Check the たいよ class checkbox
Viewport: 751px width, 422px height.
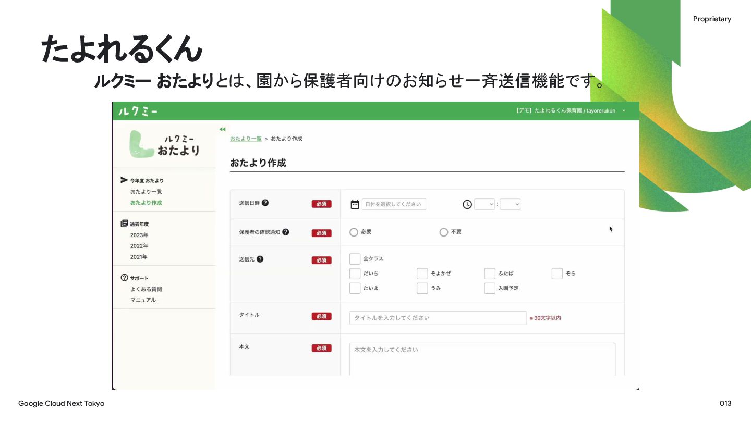pyautogui.click(x=355, y=288)
